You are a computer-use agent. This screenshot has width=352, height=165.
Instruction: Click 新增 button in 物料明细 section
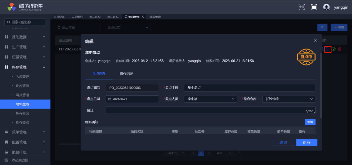[x=310, y=122]
